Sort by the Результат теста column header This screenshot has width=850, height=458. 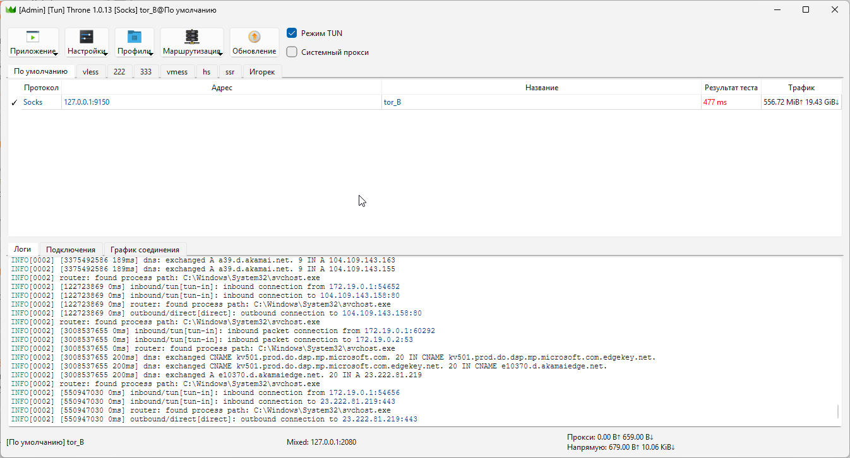pos(731,88)
